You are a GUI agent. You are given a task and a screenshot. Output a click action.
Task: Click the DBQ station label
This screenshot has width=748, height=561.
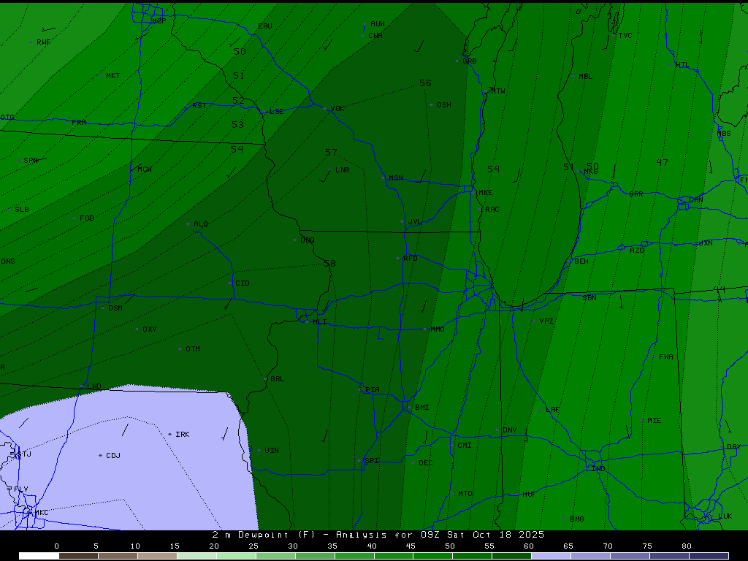308,240
